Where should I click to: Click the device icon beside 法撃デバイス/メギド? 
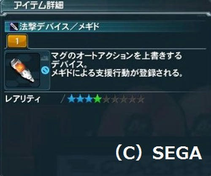pyautogui.click(x=14, y=27)
